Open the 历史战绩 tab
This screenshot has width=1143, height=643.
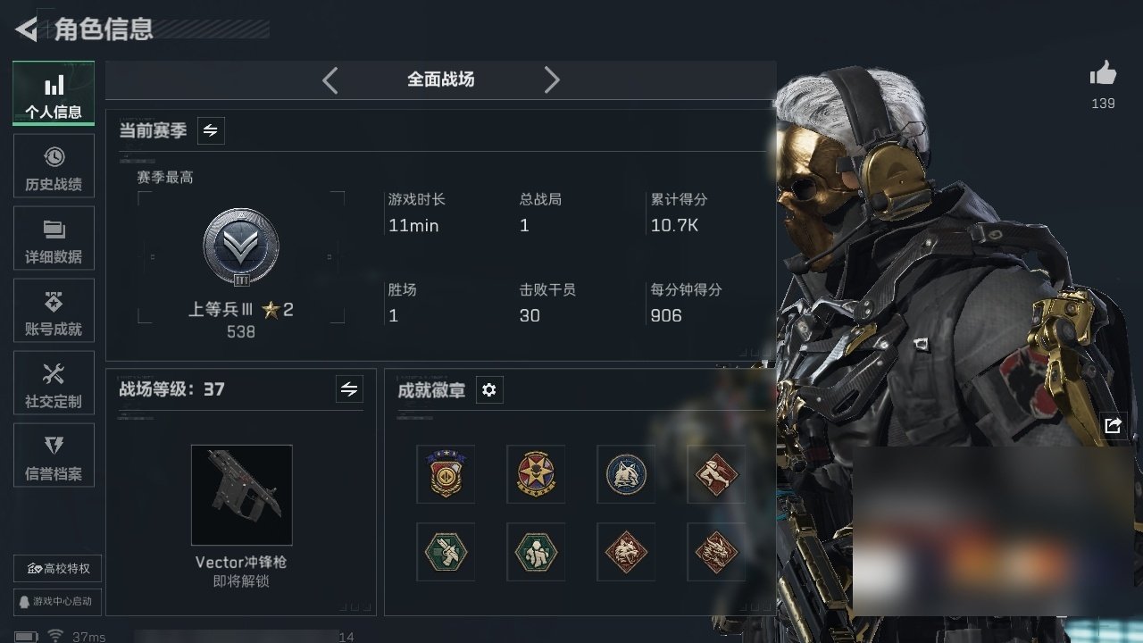(54, 167)
